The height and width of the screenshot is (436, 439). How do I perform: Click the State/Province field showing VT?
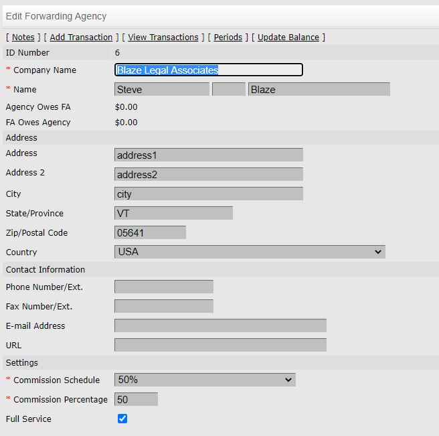pos(174,213)
